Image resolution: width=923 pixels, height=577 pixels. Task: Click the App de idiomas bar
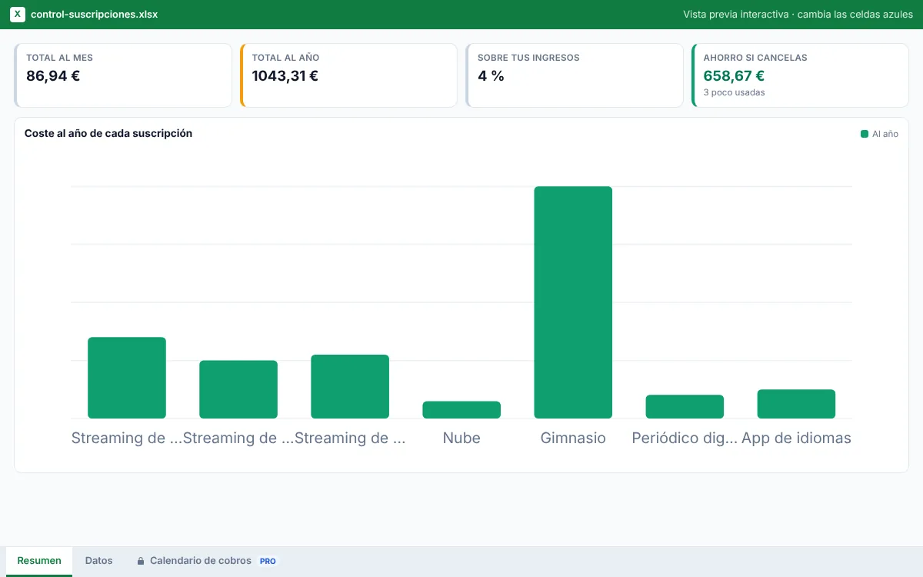[796, 404]
